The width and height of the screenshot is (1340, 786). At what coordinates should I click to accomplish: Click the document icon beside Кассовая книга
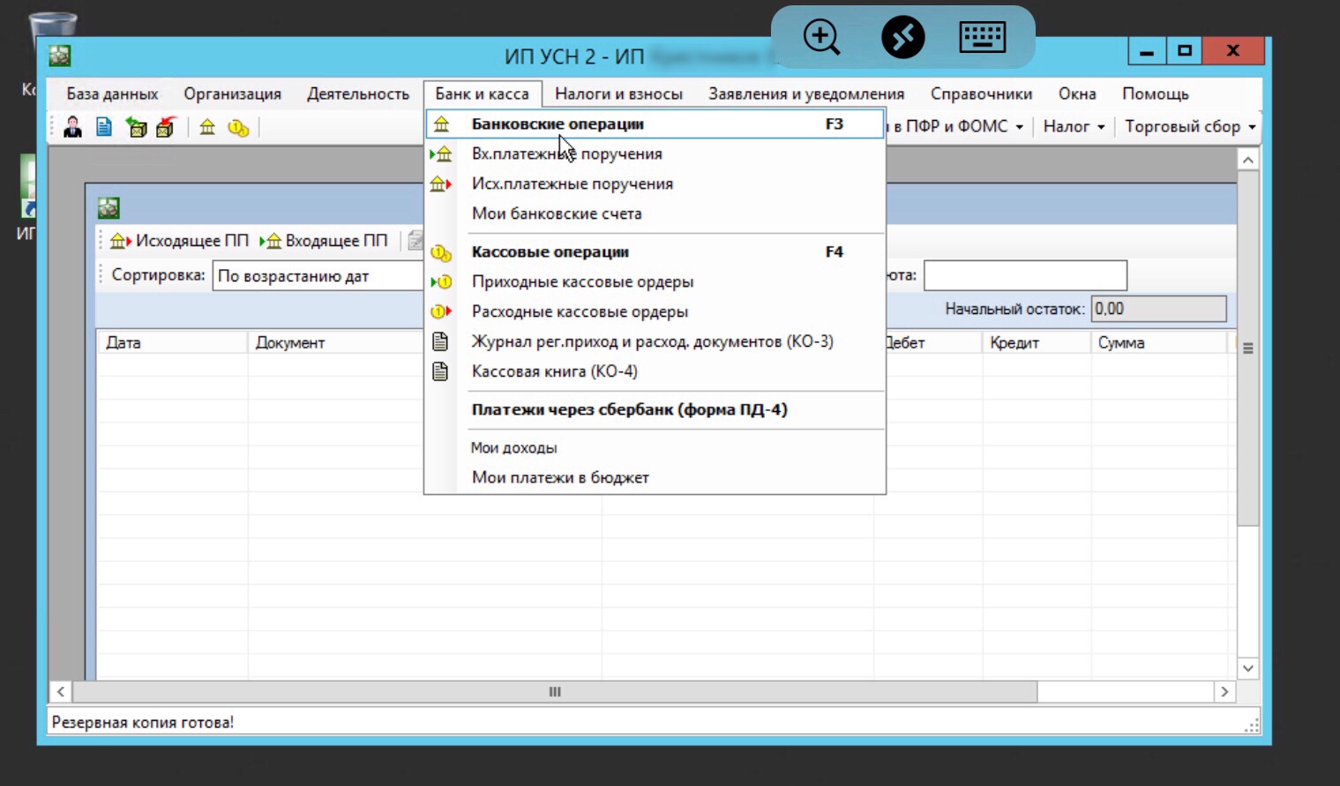click(x=440, y=371)
